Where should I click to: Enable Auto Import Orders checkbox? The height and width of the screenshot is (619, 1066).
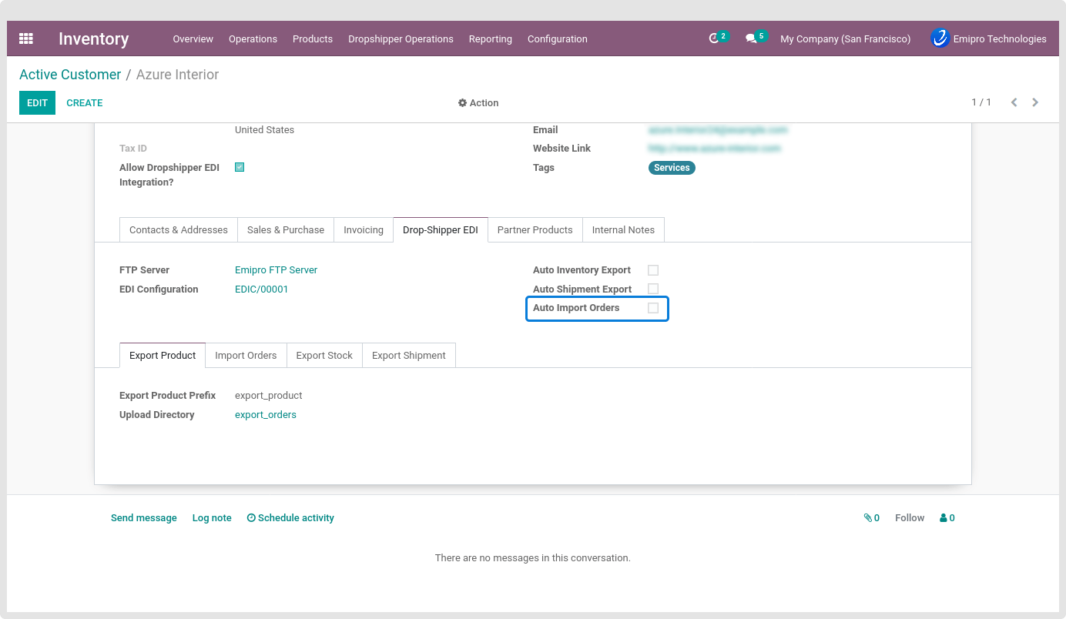coord(653,308)
